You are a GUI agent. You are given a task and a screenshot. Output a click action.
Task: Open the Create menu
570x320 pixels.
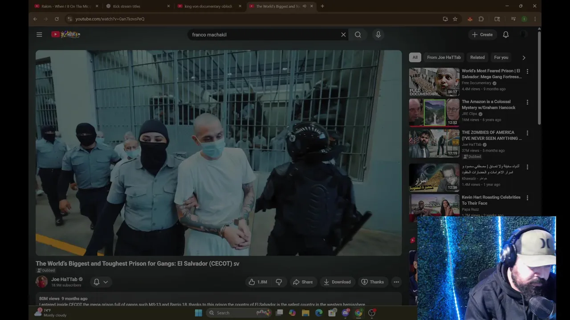pos(482,35)
